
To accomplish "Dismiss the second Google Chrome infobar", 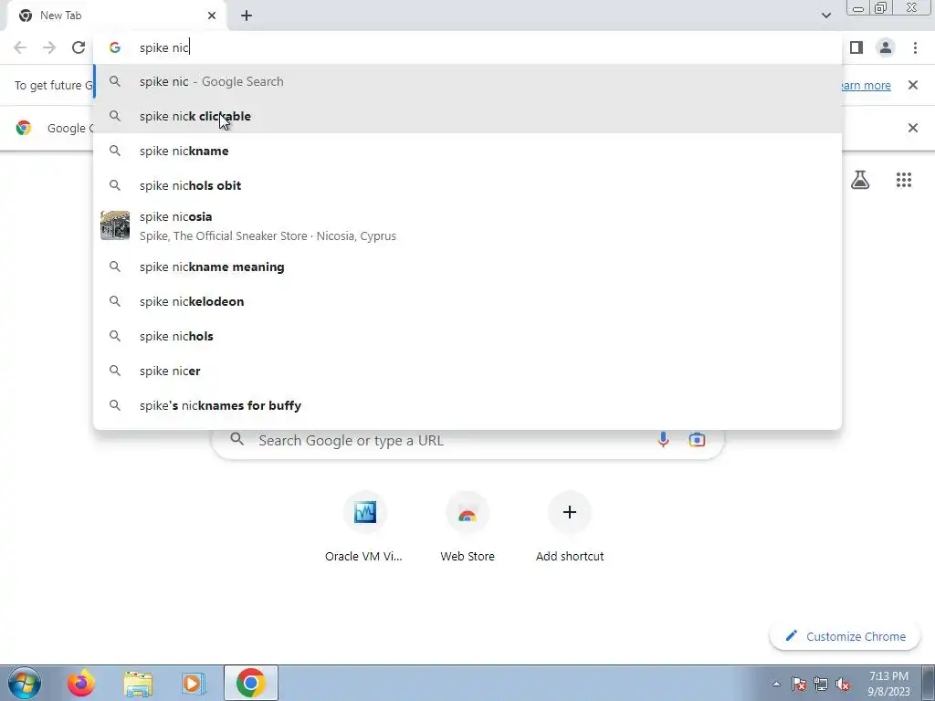I will [x=912, y=128].
